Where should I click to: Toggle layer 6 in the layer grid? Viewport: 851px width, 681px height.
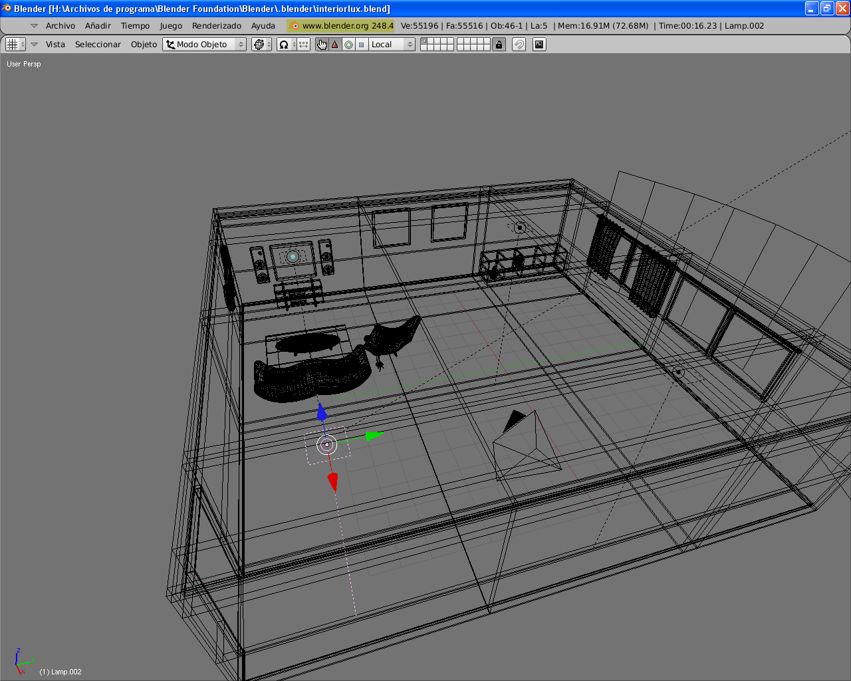tap(461, 41)
